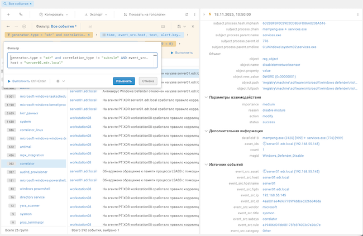Click the filter name 'Все события *'

[64, 26]
